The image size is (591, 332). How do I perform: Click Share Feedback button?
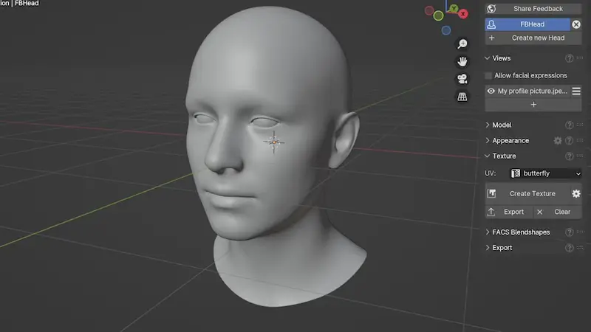pyautogui.click(x=533, y=9)
